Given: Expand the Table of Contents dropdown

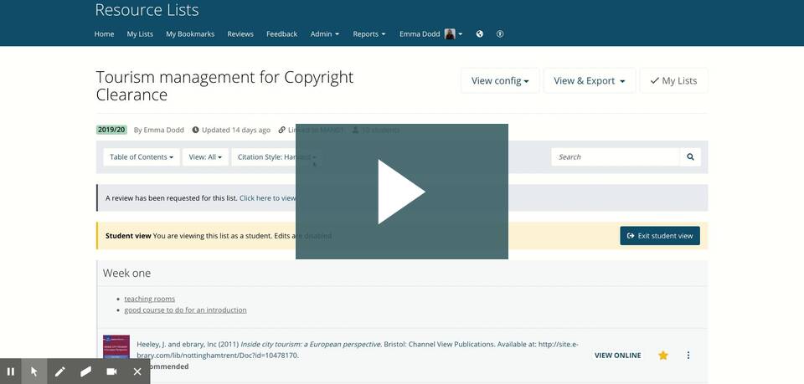Looking at the screenshot, I should pyautogui.click(x=142, y=157).
